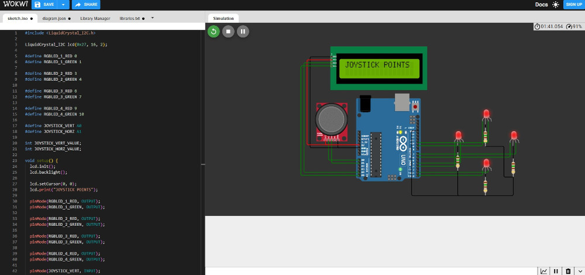Select the Simulation tab
The image size is (585, 275).
coord(223,18)
